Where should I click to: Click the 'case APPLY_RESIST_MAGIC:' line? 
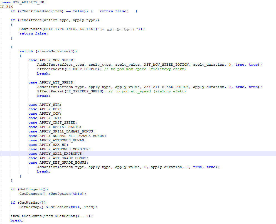pyautogui.click(x=55, y=127)
